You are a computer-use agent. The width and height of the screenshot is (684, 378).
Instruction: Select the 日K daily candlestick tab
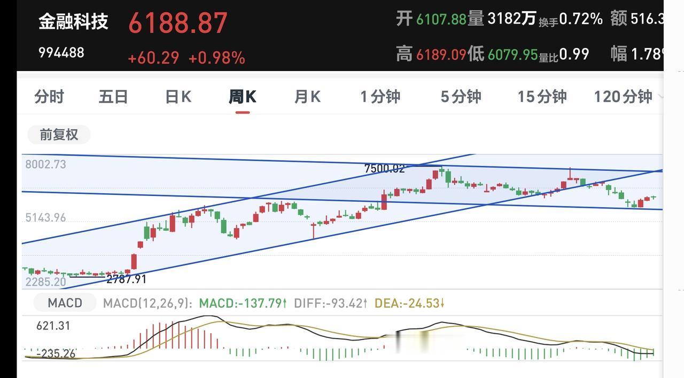pyautogui.click(x=178, y=97)
